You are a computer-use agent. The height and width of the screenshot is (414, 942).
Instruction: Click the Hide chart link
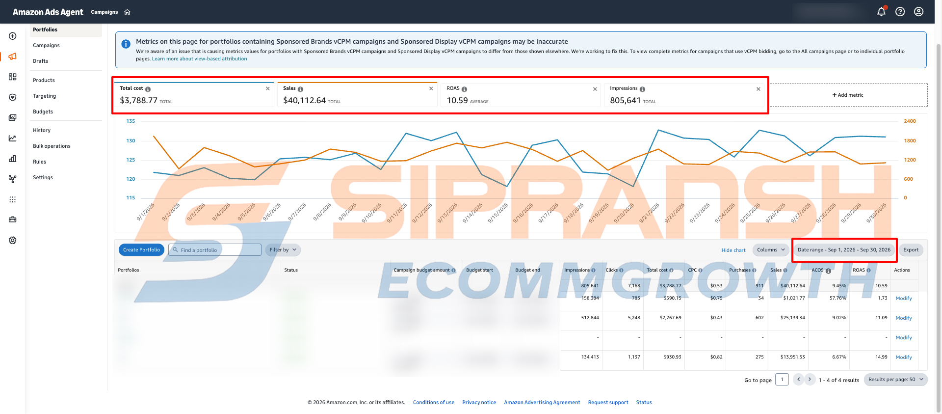tap(733, 250)
